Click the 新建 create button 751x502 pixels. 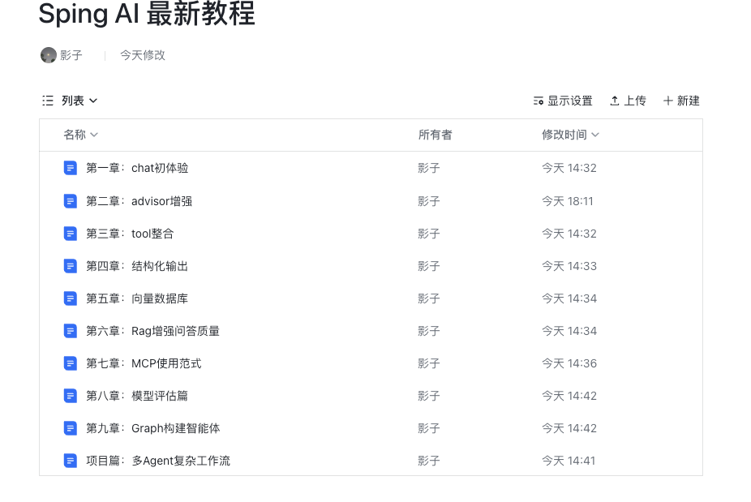coord(681,101)
